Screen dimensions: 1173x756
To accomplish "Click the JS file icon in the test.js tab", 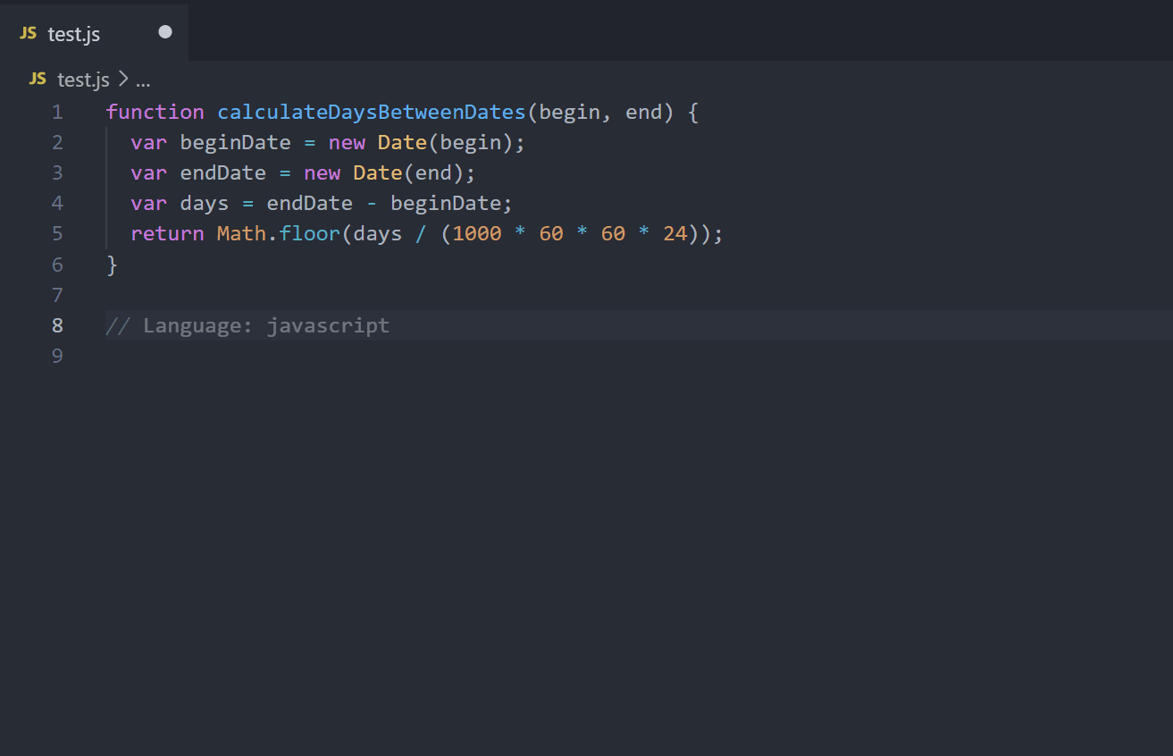I will (x=29, y=33).
